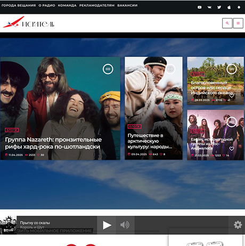Open Eagles band photo card

pyautogui.click(x=215, y=135)
